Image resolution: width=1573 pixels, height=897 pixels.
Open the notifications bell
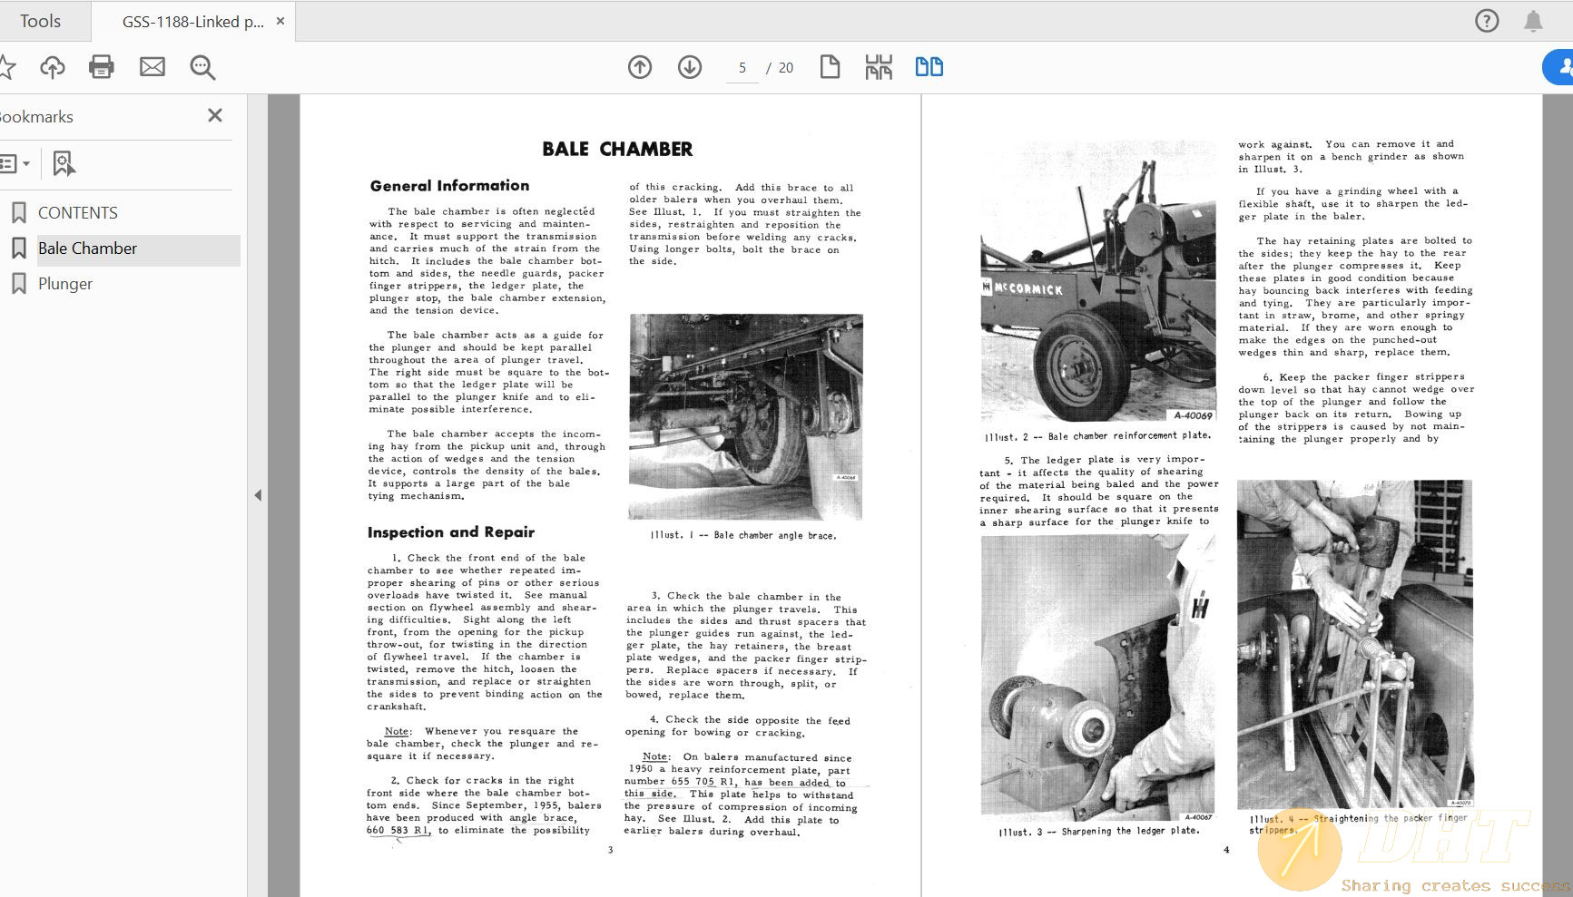tap(1533, 21)
